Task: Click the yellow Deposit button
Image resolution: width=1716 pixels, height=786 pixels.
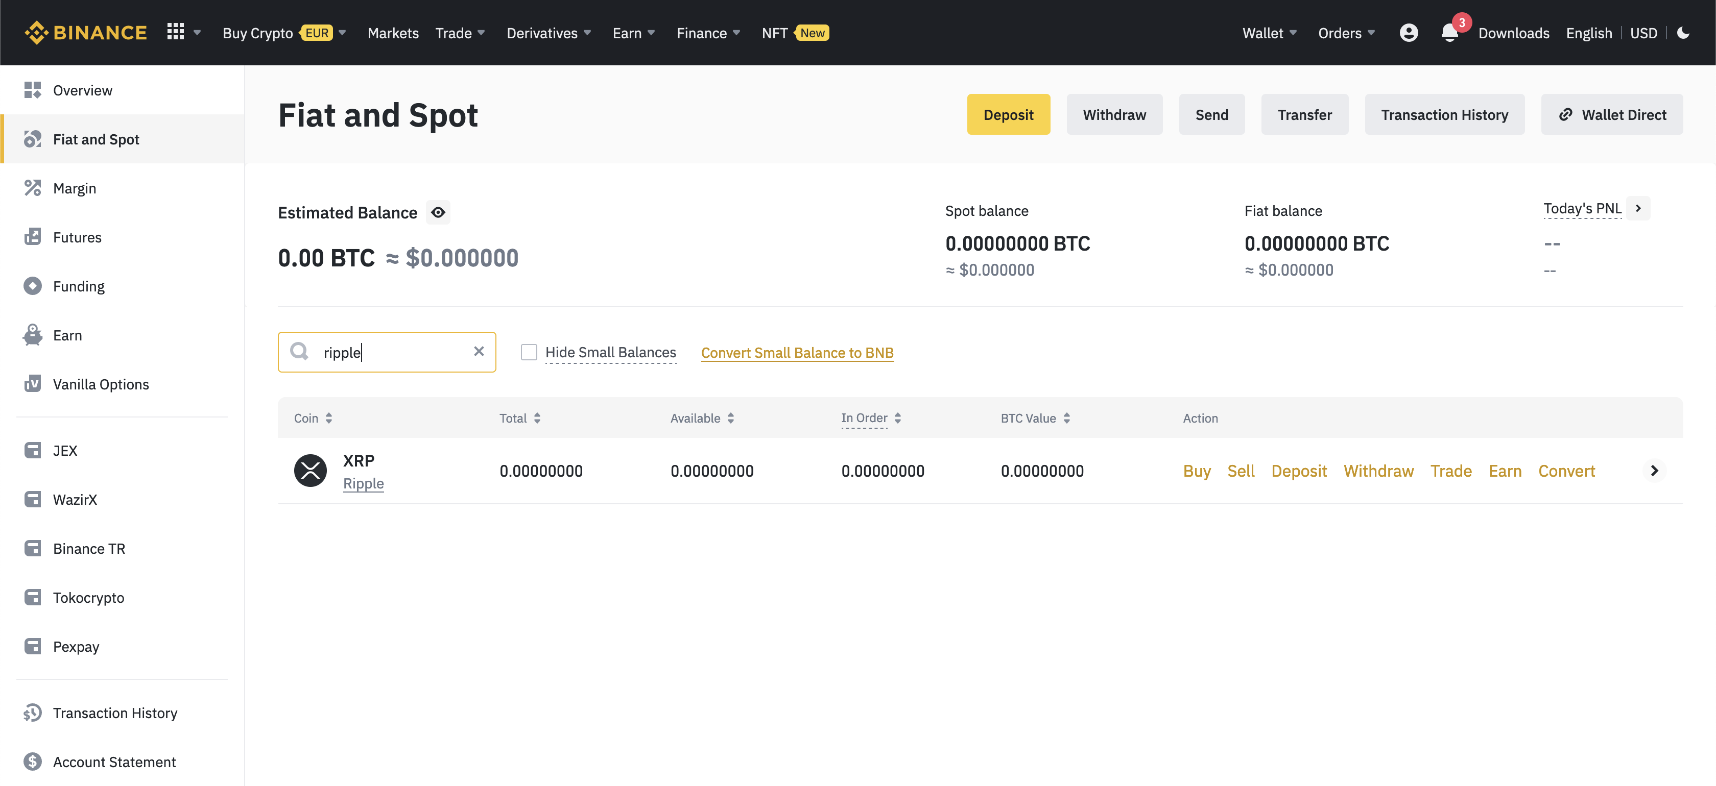Action: 1009,114
